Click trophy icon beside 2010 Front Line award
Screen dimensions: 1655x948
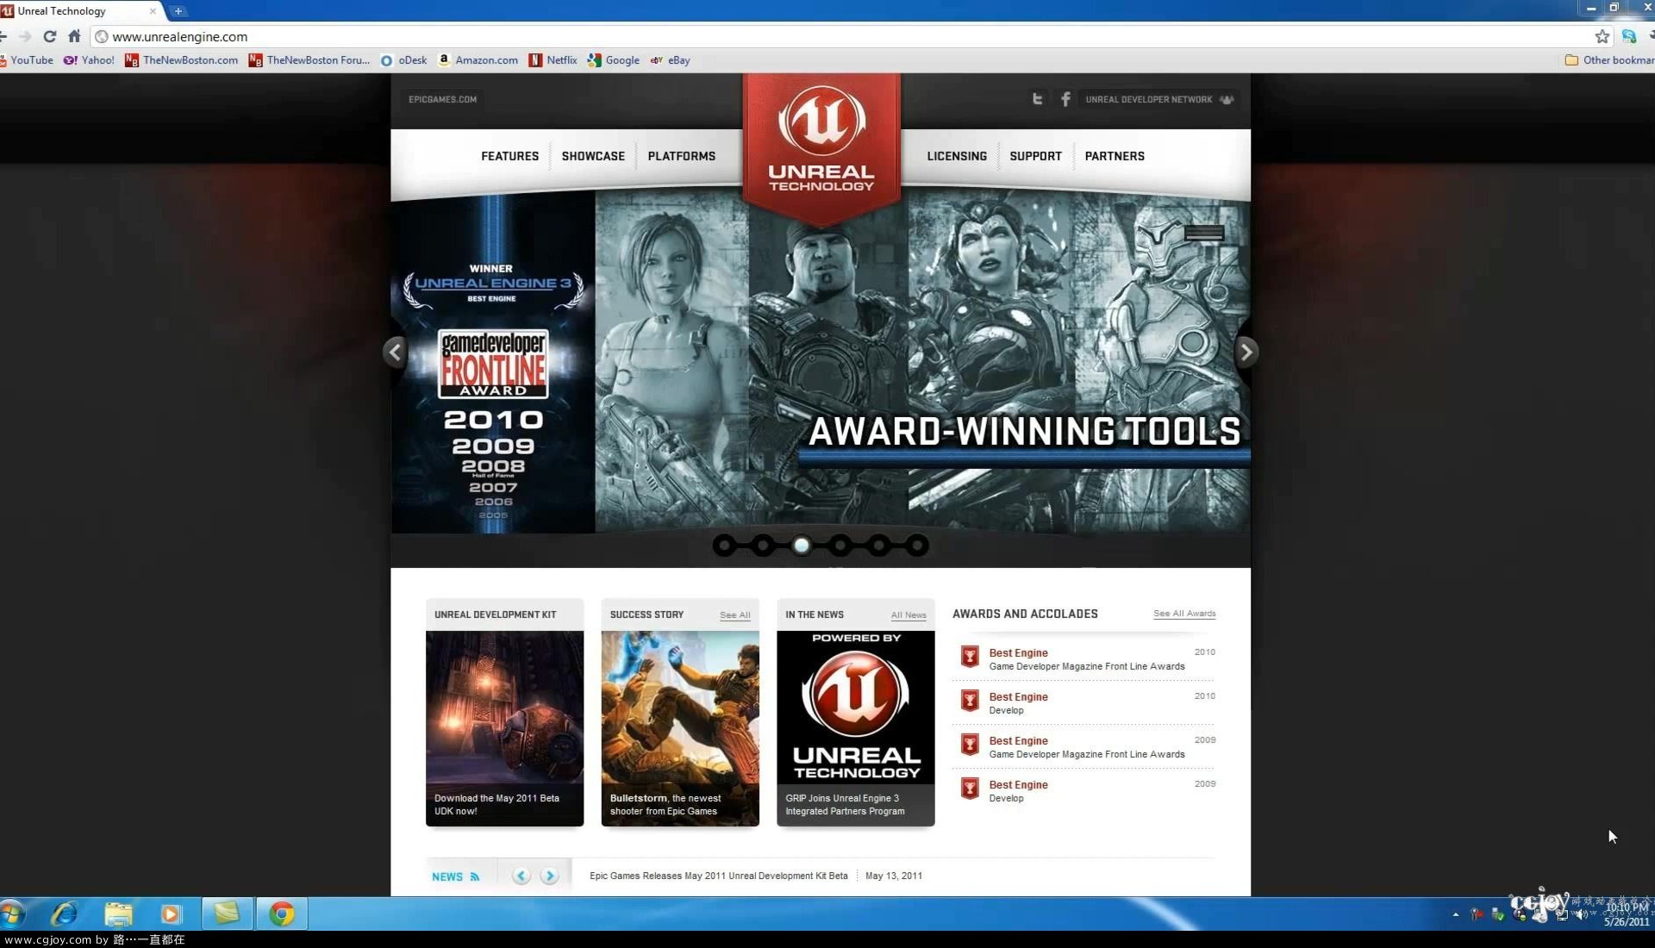tap(970, 658)
